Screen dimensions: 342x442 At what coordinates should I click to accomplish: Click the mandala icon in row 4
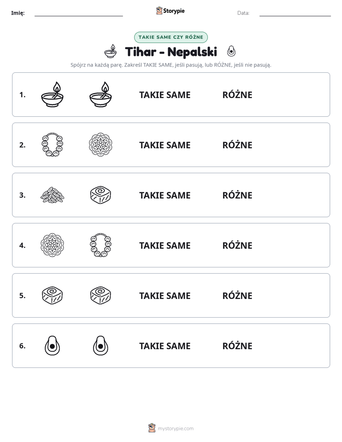coord(52,245)
